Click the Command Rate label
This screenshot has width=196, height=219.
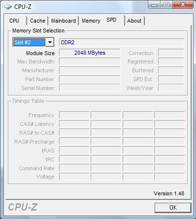click(x=36, y=168)
